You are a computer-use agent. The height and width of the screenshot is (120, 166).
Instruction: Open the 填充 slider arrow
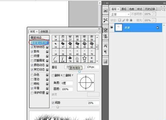tap(154, 20)
